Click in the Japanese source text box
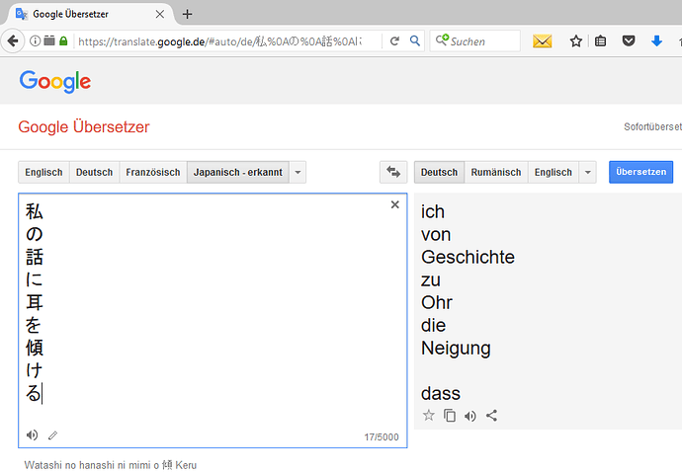 point(213,320)
